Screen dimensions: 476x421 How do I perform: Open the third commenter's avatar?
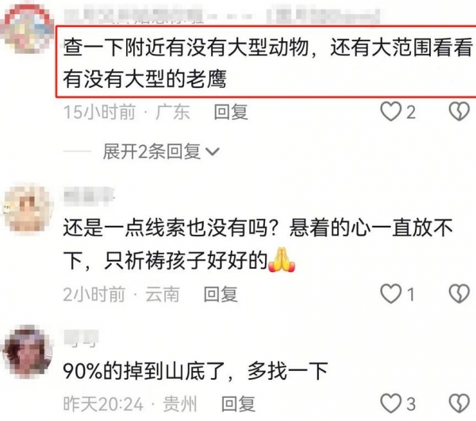click(28, 352)
